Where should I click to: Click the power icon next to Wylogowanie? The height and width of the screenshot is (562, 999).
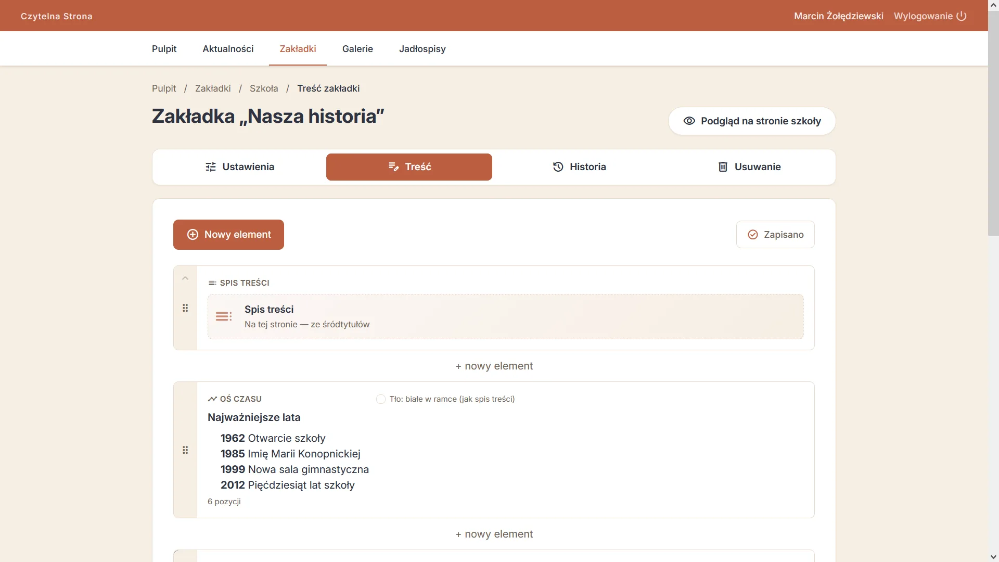[x=962, y=16]
